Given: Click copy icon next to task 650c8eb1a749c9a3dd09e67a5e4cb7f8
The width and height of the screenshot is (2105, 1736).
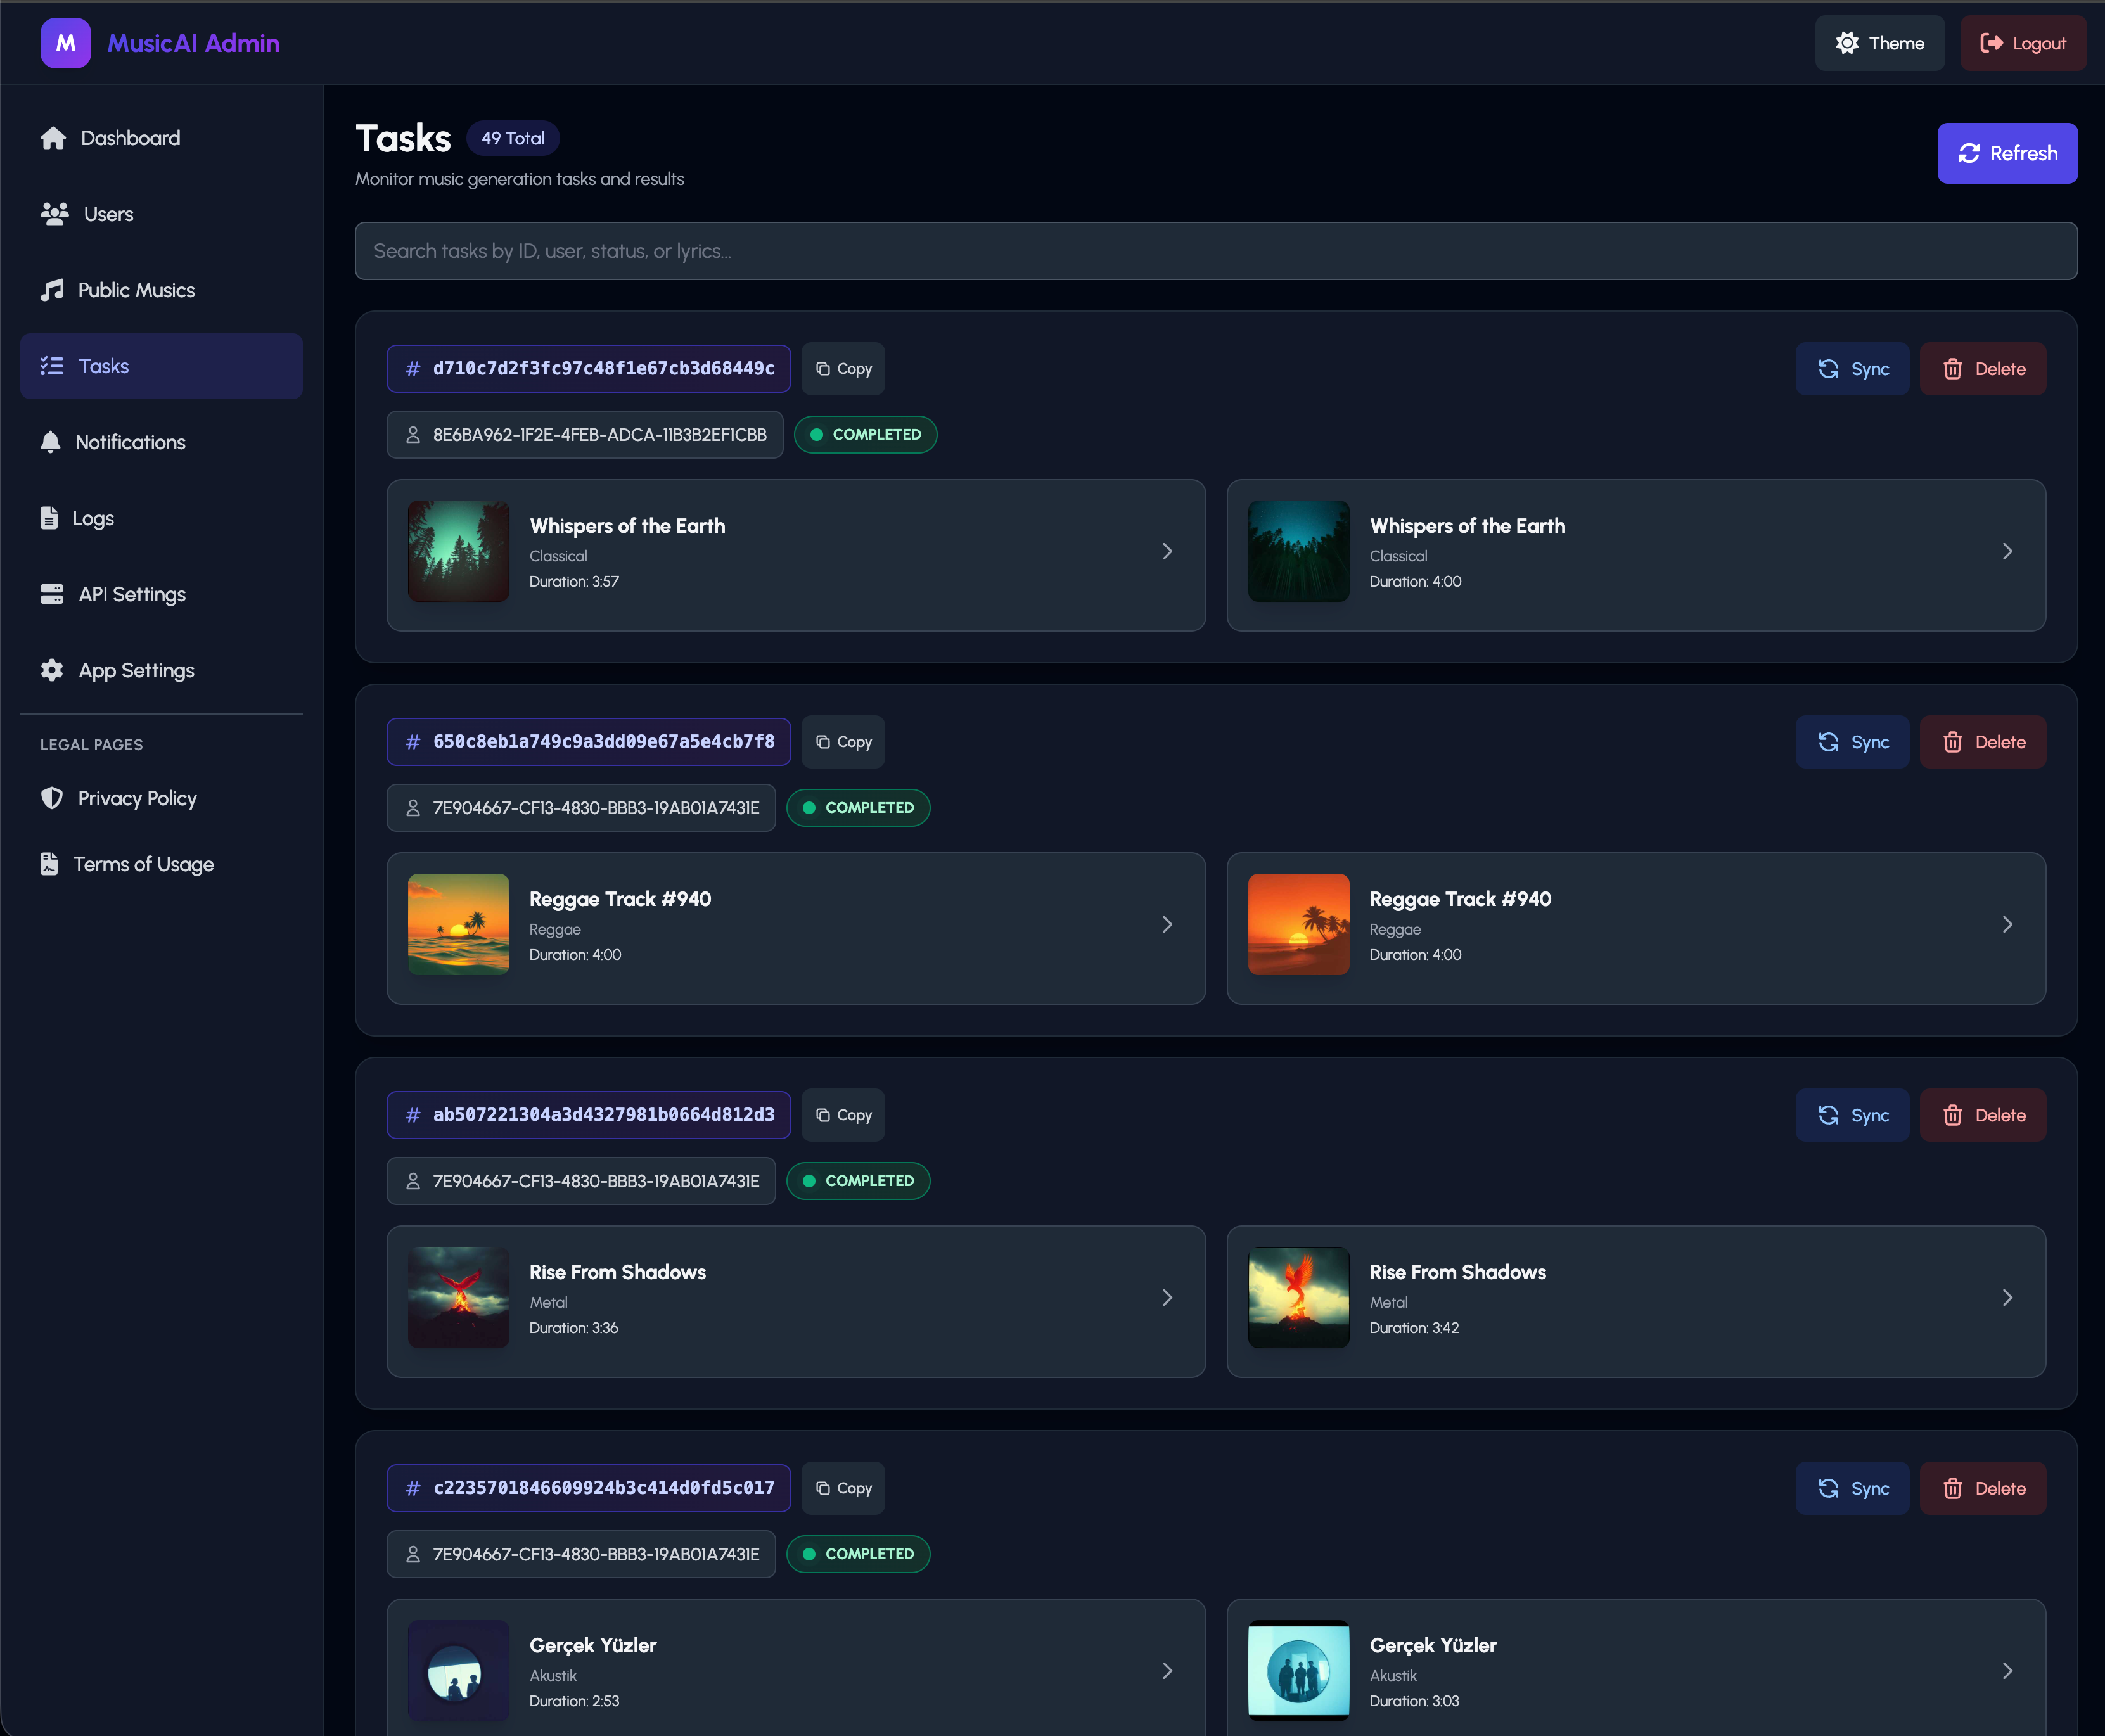Looking at the screenshot, I should 823,742.
